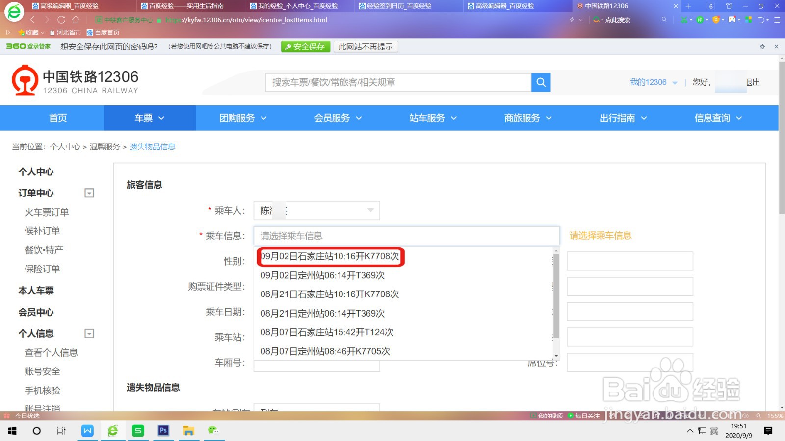Go to the browser home page
Image resolution: width=785 pixels, height=441 pixels.
(x=76, y=20)
